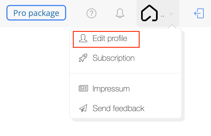
Task: Open the help question mark icon
Action: click(91, 13)
